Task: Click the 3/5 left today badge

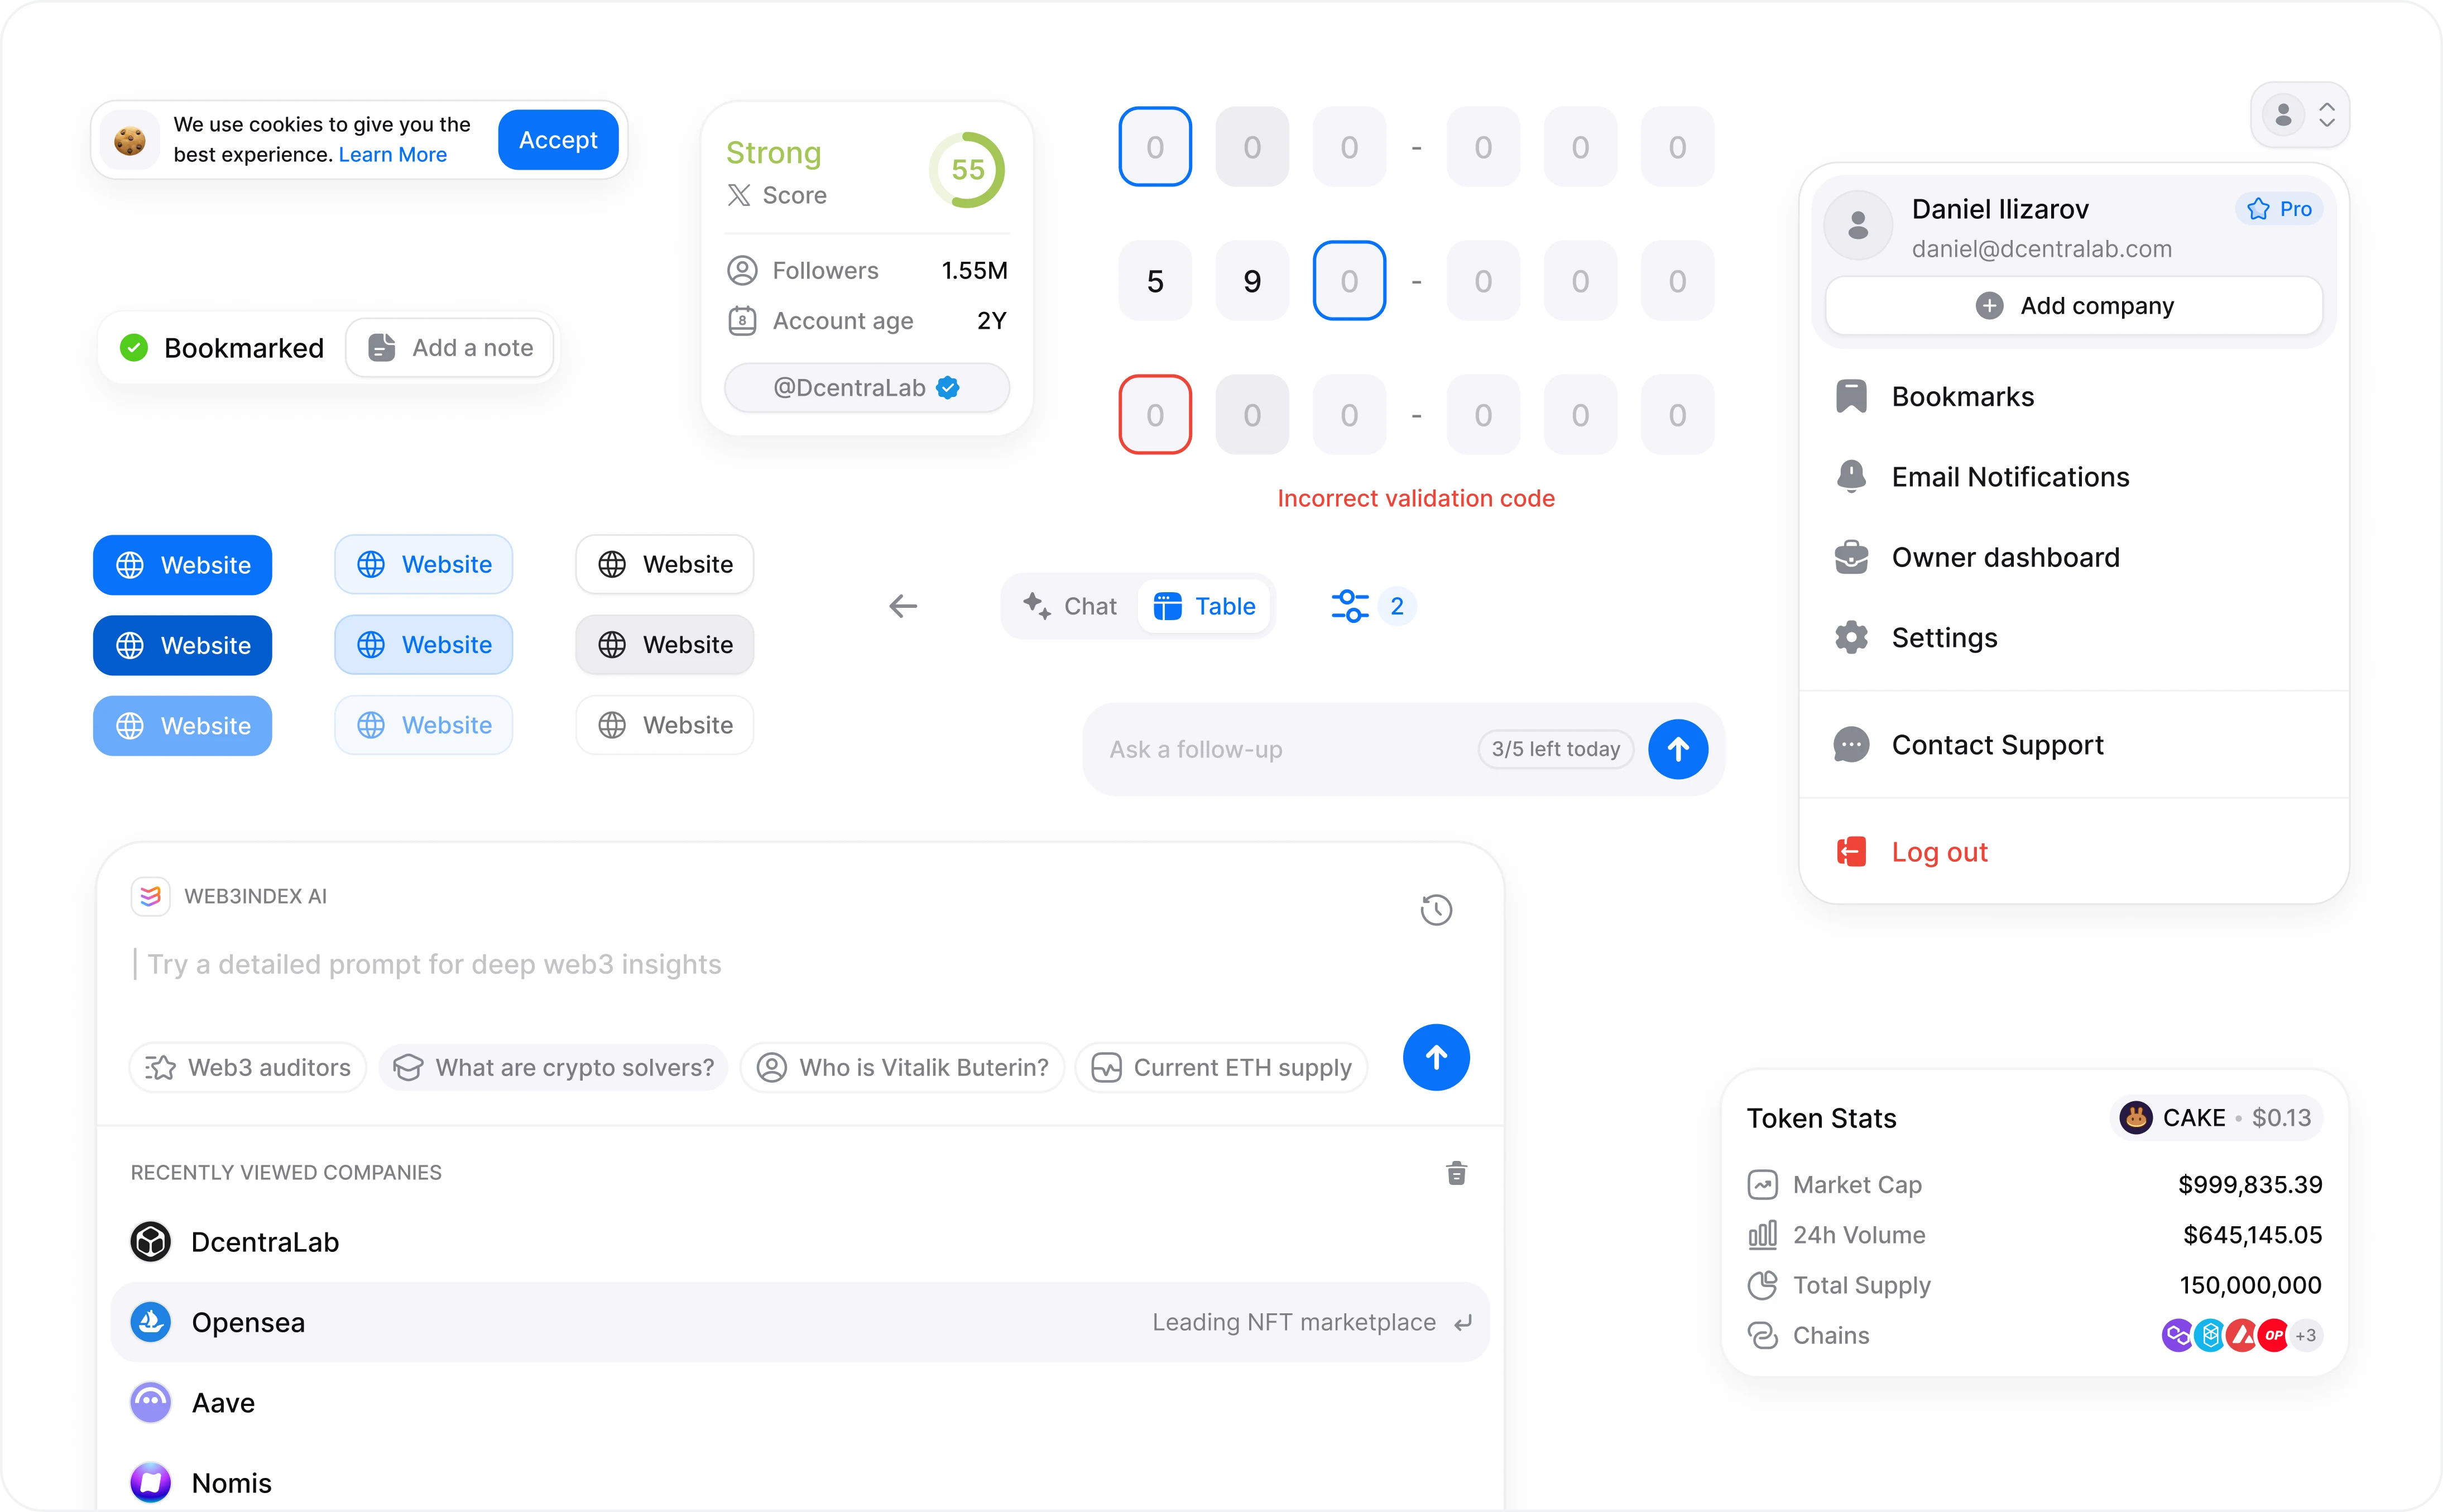Action: (1556, 749)
